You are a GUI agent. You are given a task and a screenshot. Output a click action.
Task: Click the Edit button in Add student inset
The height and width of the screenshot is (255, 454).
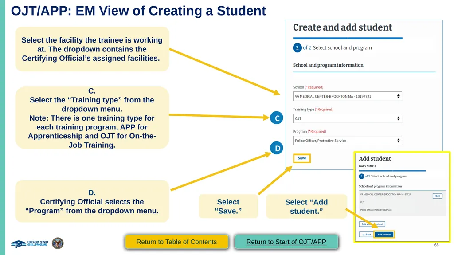pyautogui.click(x=438, y=196)
